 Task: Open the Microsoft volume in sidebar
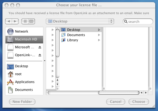[x=24, y=47]
